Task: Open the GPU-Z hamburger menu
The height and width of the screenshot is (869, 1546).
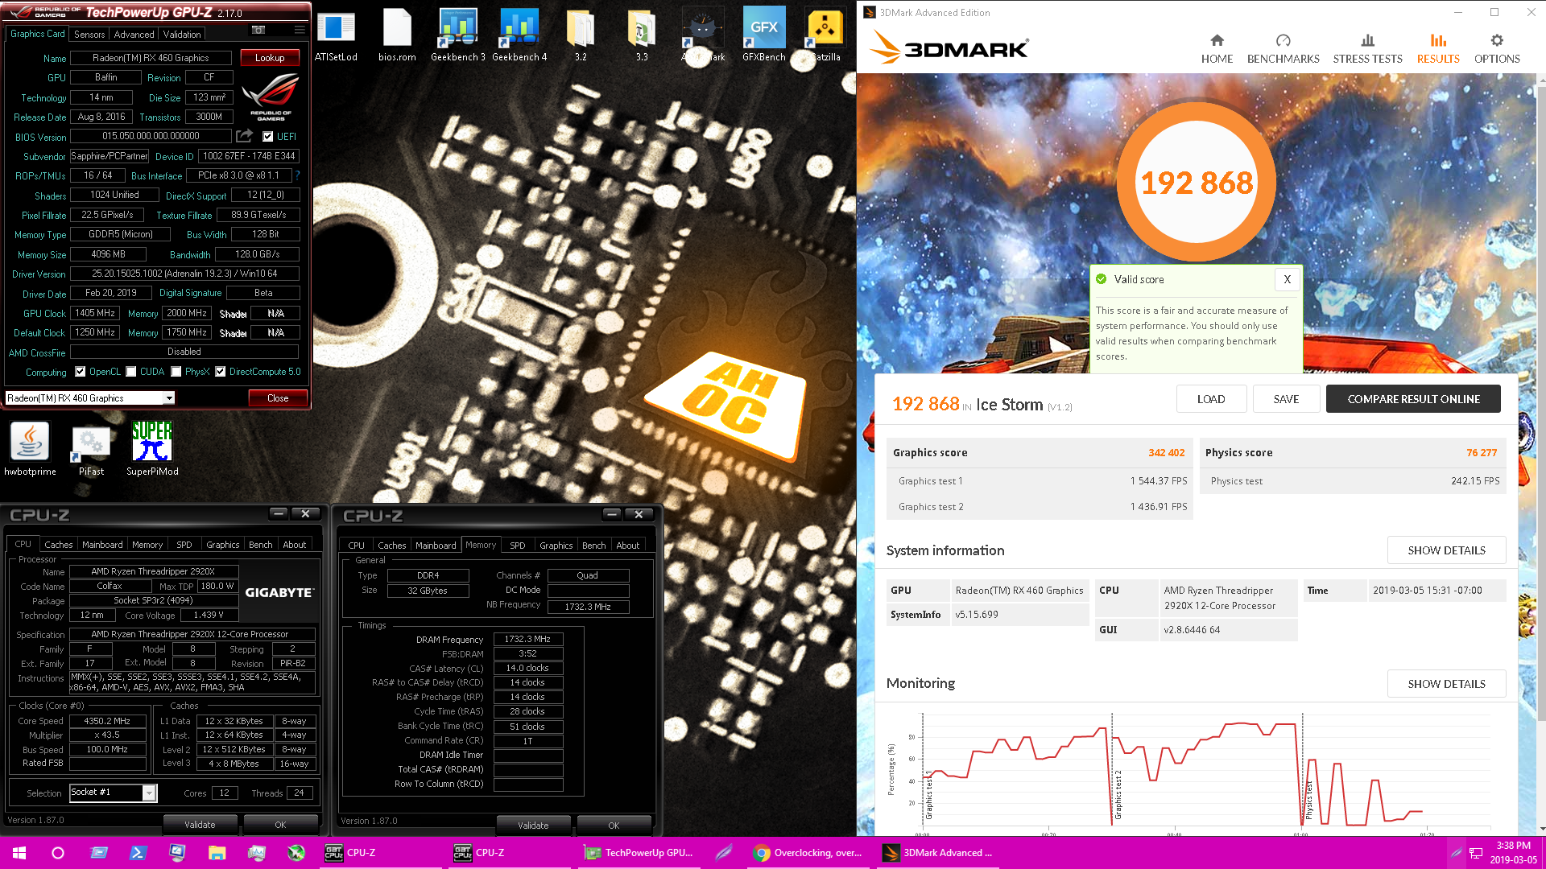Action: (300, 31)
